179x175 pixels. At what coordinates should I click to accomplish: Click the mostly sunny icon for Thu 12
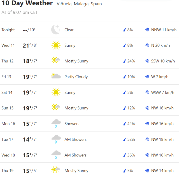(56, 61)
